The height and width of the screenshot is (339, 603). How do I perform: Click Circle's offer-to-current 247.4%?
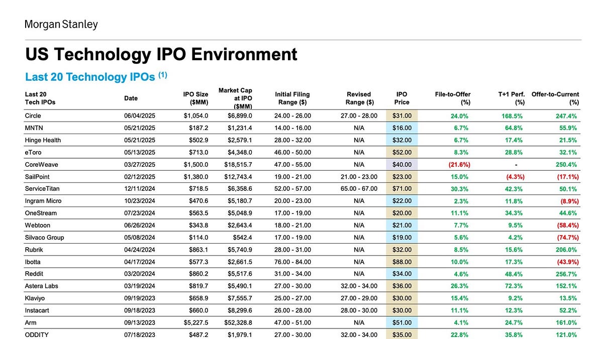(566, 116)
